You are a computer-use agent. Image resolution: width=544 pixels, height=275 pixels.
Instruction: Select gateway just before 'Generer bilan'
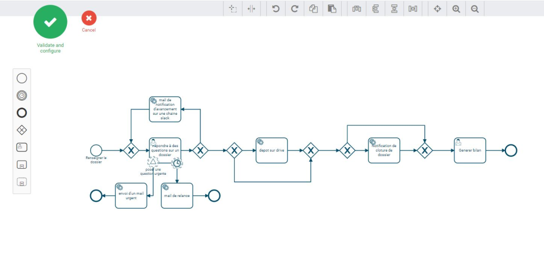click(424, 151)
